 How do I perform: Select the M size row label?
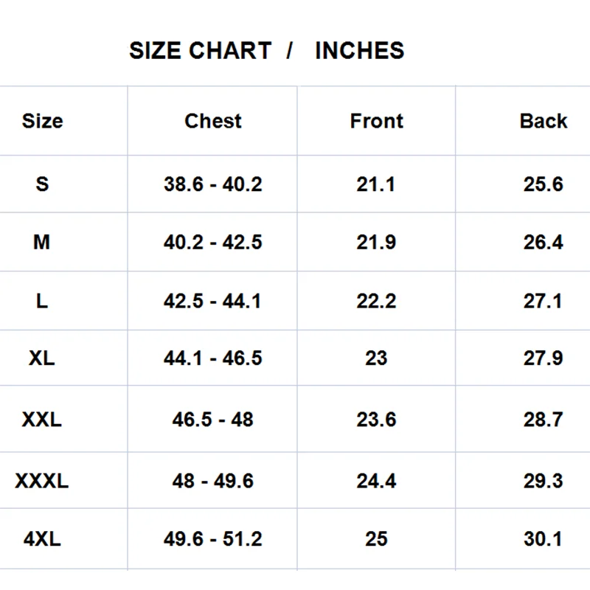click(x=42, y=242)
